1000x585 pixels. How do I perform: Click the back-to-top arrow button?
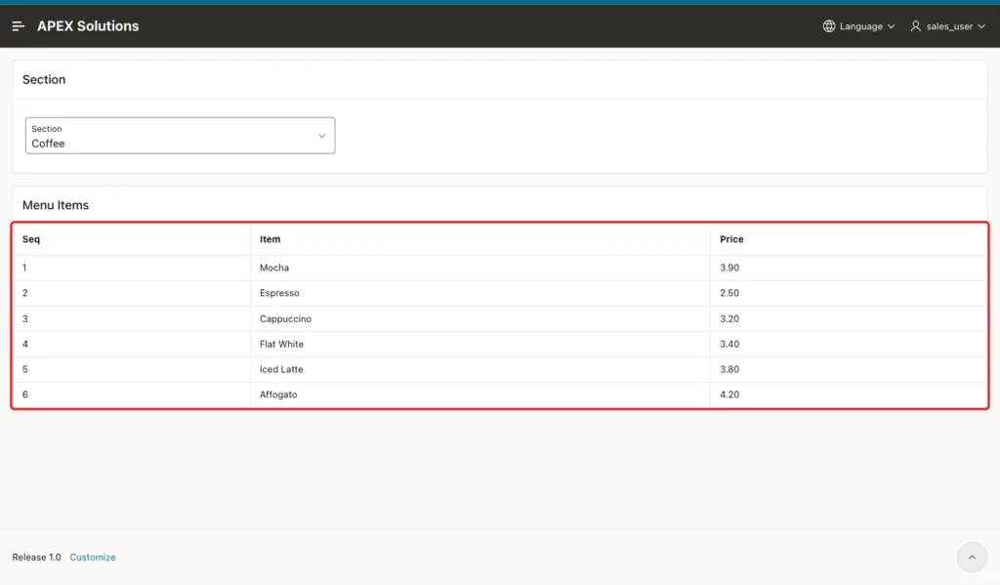coord(972,557)
